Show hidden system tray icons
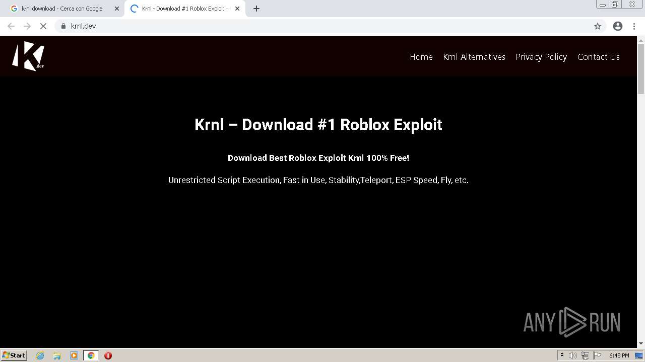645x362 pixels. coord(562,355)
